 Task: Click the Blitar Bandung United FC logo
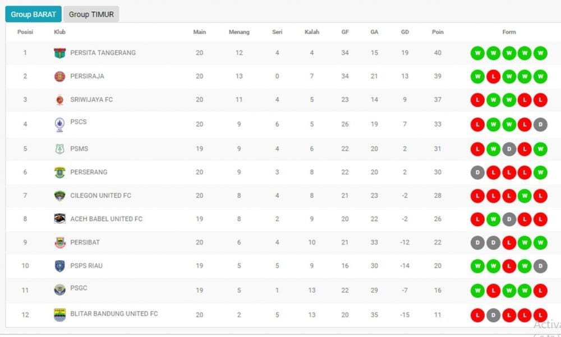pos(59,314)
